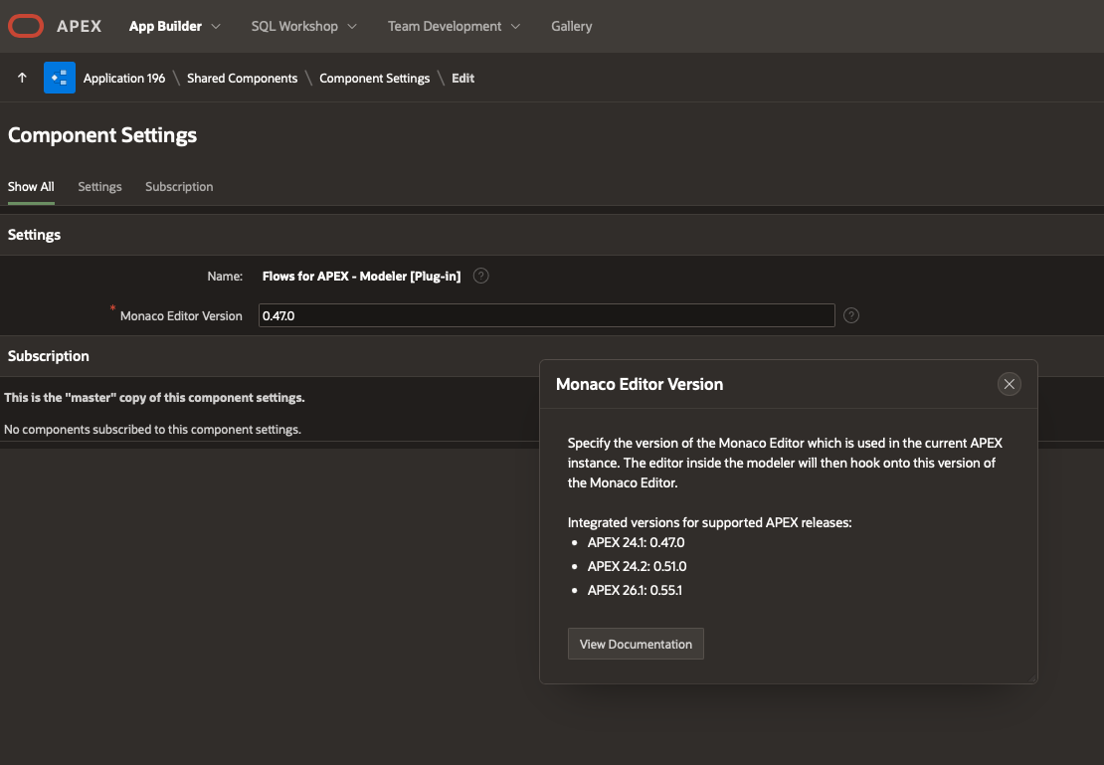Select the Show All tab
Image resolution: width=1104 pixels, height=765 pixels.
tap(31, 187)
